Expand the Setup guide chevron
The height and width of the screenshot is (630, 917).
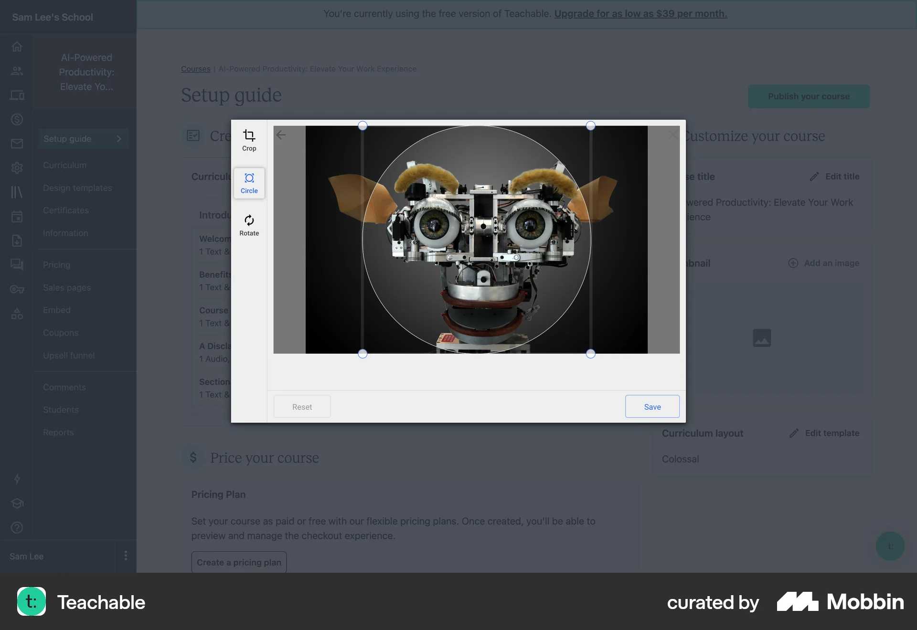click(x=118, y=138)
